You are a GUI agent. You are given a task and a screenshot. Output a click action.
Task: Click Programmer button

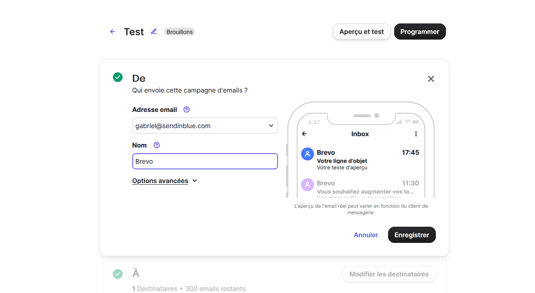(420, 32)
